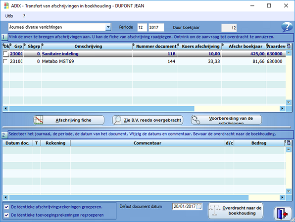Minimize the ADIX window

click(x=252, y=5)
